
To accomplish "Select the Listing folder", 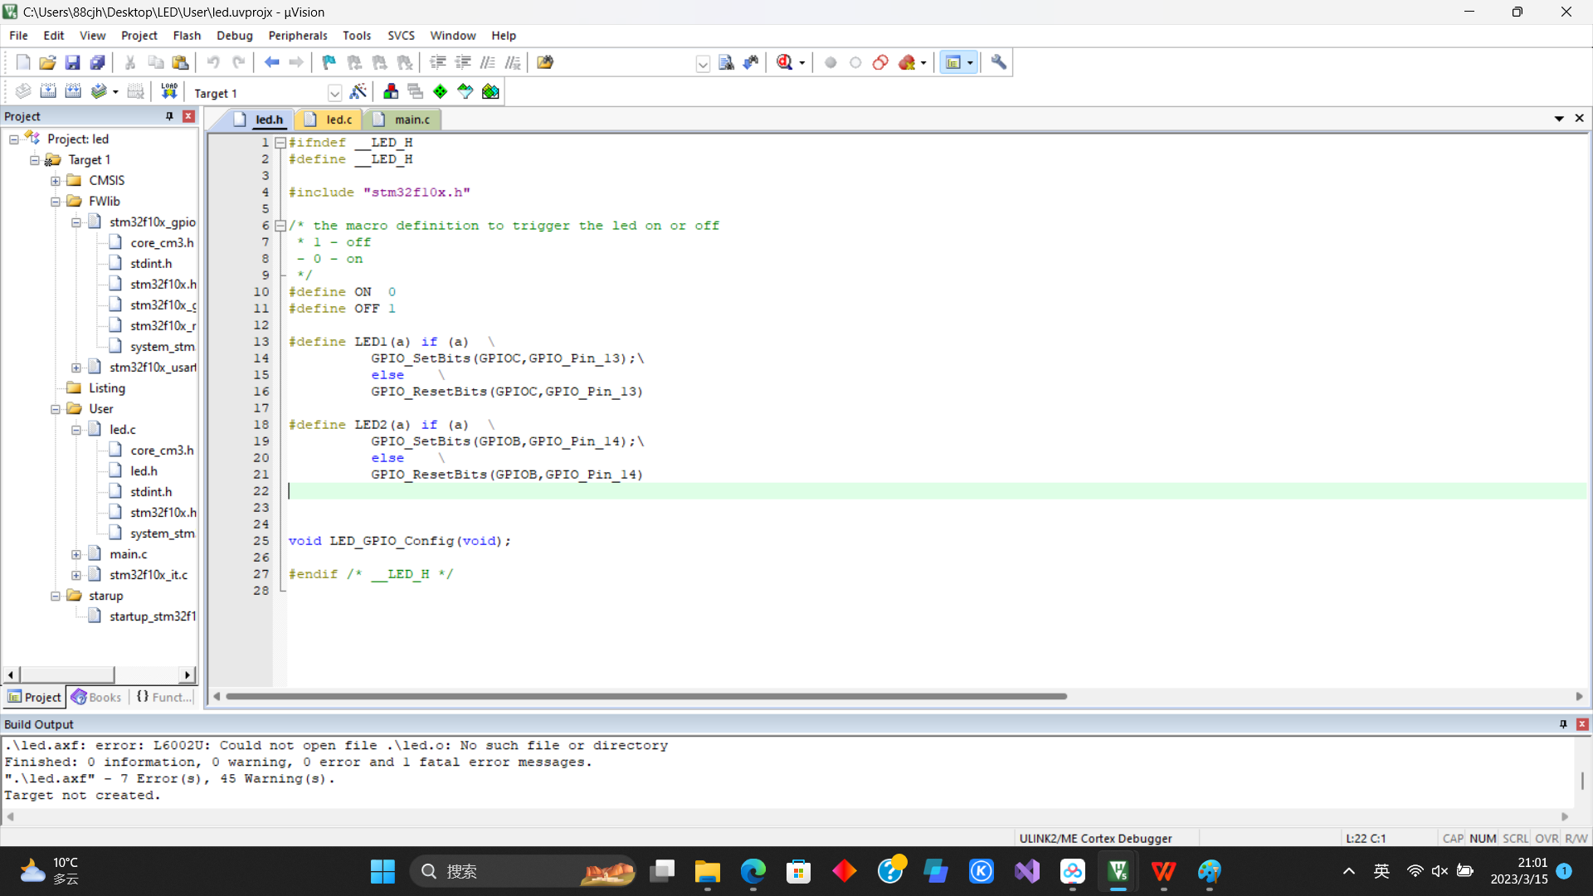I will pos(107,388).
